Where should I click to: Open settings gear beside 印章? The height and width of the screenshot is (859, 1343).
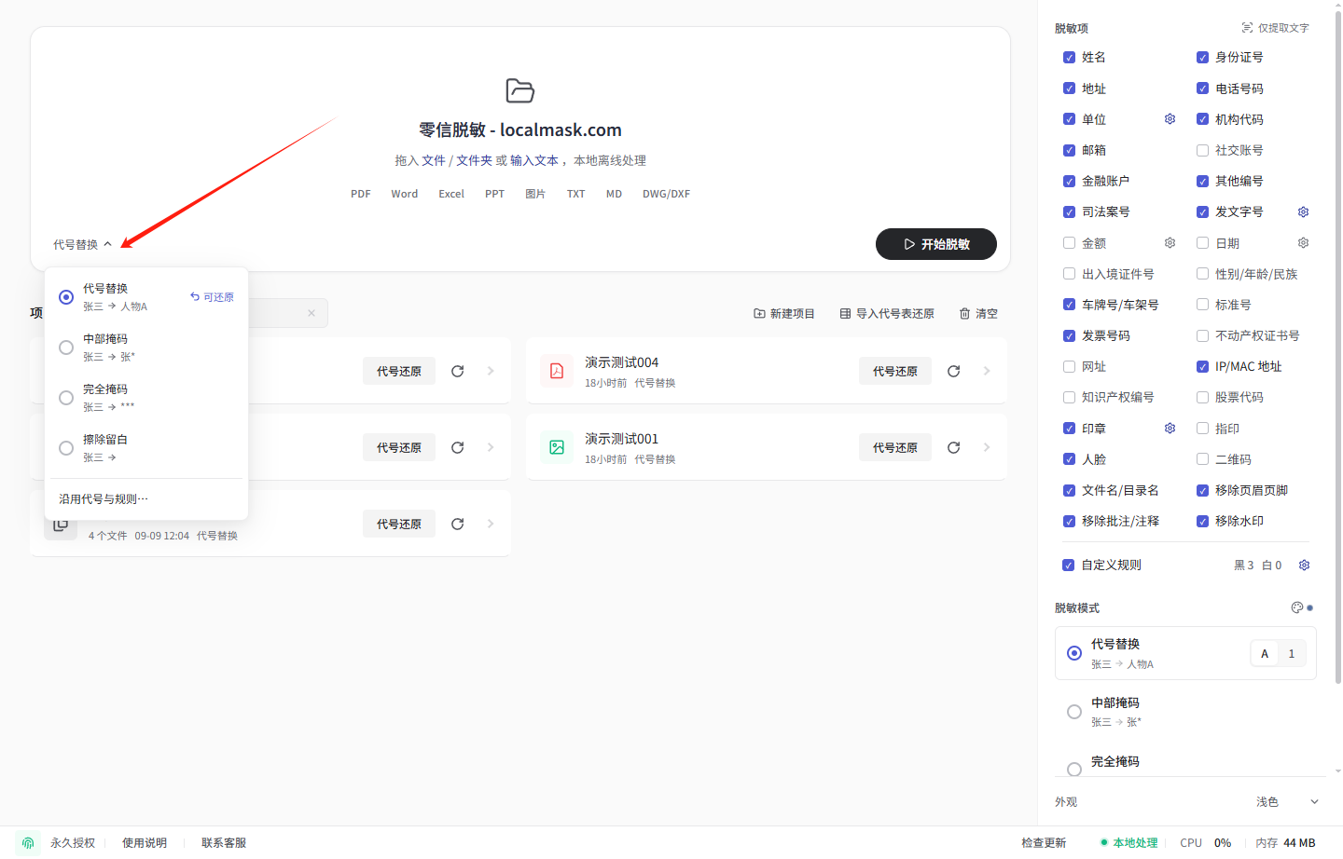pyautogui.click(x=1170, y=429)
